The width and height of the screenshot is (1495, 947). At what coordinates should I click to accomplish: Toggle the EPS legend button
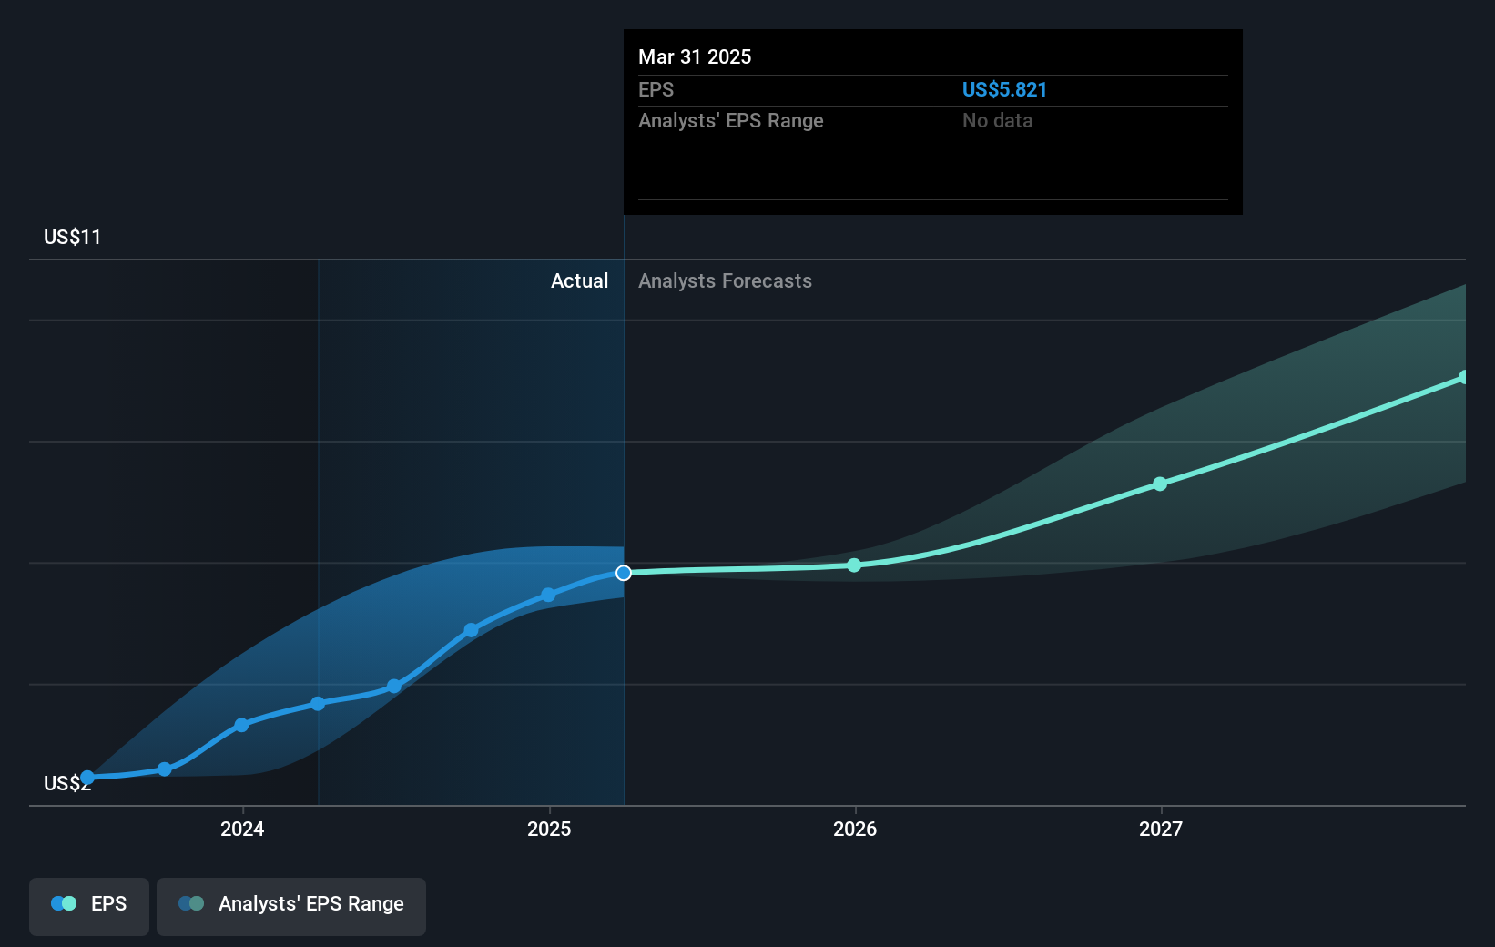[89, 906]
